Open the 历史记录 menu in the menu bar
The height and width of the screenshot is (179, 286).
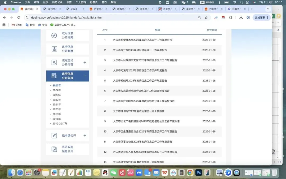click(x=57, y=2)
